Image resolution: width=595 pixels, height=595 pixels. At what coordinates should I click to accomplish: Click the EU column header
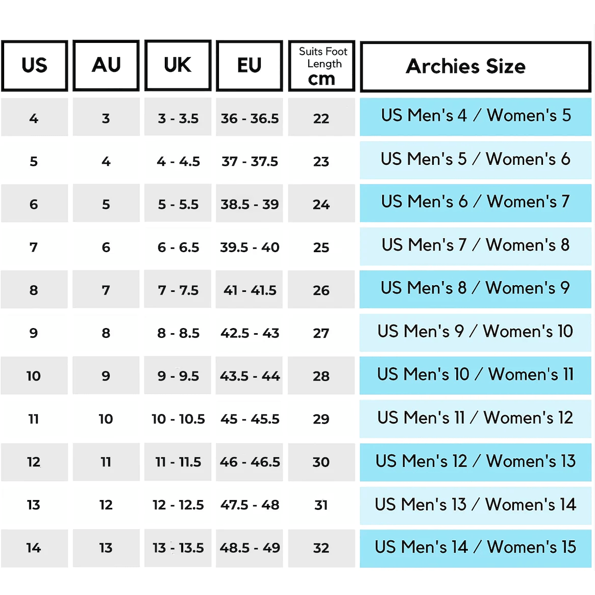(x=250, y=66)
